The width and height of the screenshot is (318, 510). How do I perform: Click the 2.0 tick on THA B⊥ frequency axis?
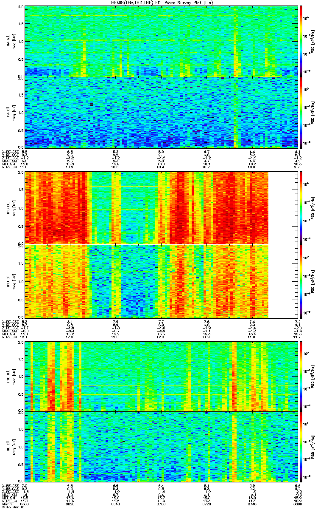coord(21,8)
